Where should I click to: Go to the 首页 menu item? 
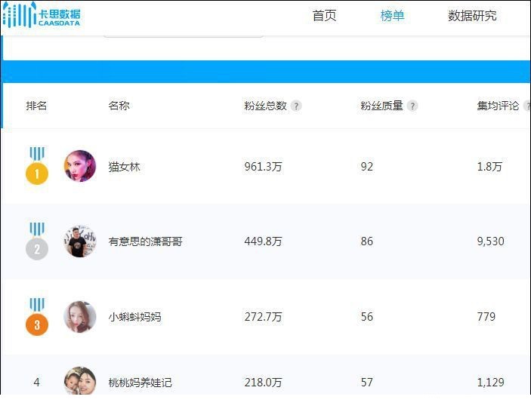point(324,16)
